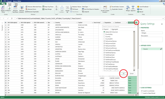Viewport: 165px width, 99px height.
Task: Open ISO-3166 alpha3 column filter
Action: click(x=33, y=23)
